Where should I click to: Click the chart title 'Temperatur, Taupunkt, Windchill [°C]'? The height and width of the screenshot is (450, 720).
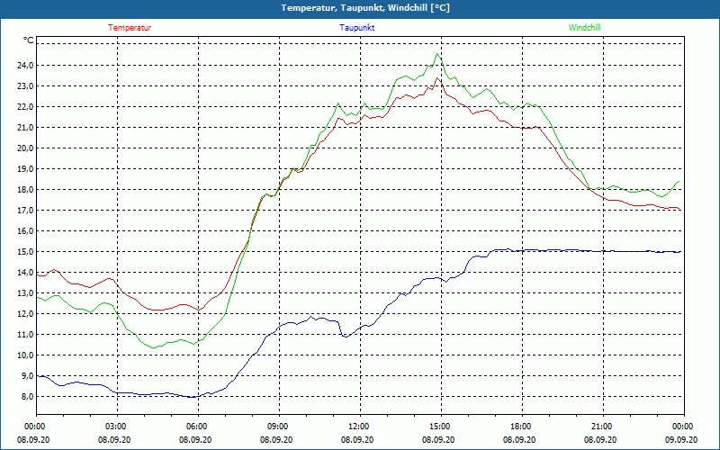(365, 8)
